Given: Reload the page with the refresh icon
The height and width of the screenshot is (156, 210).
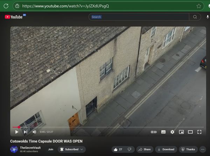Looking at the screenshot, I should (x=6, y=6).
